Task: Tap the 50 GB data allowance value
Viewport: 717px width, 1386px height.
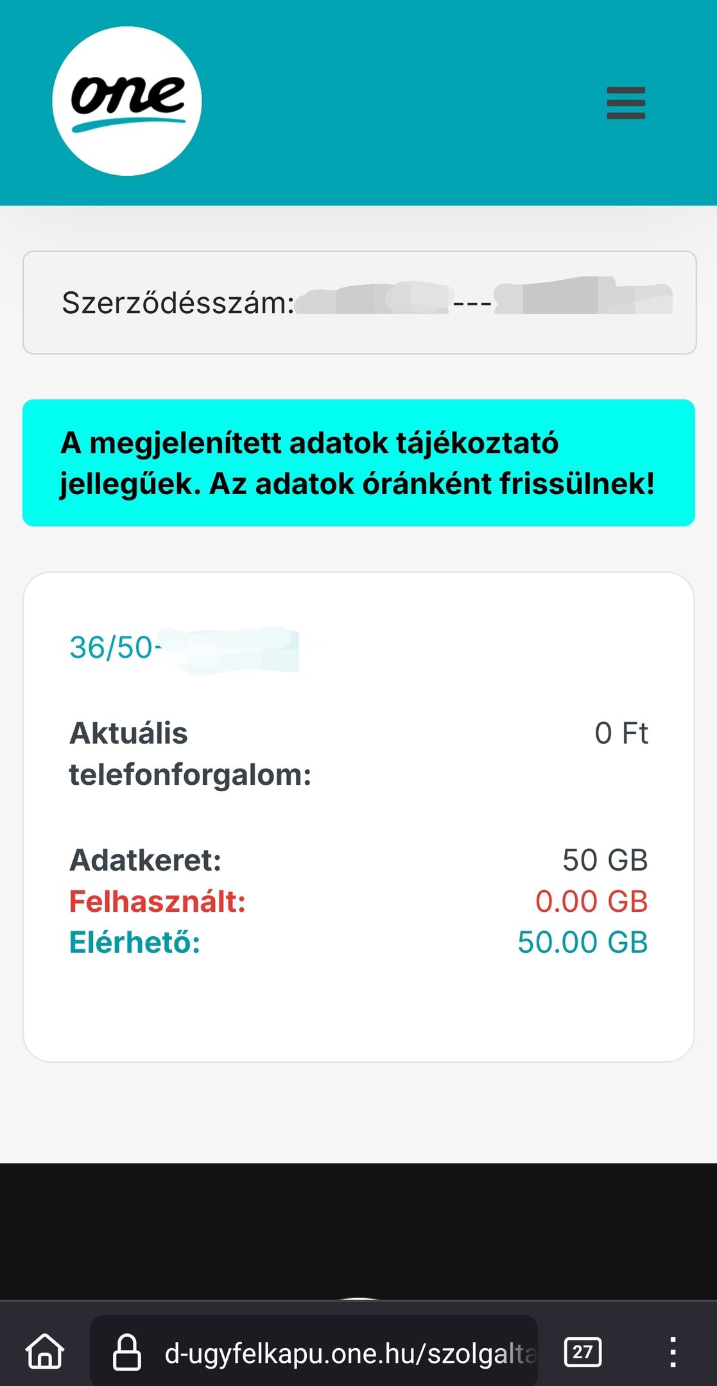Action: [605, 860]
